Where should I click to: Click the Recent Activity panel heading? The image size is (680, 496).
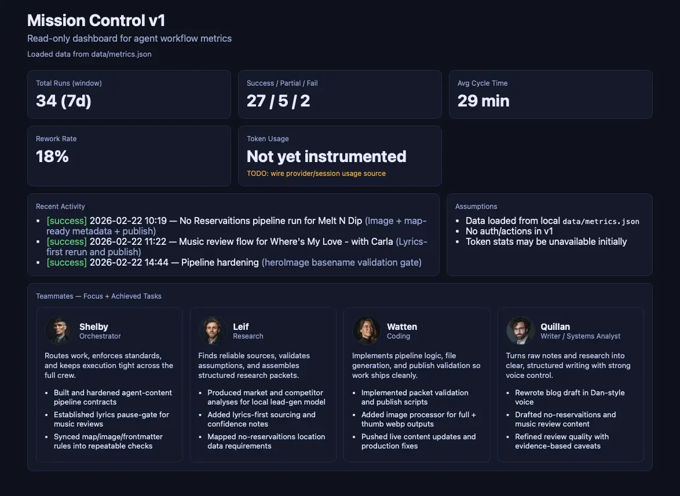coord(60,206)
